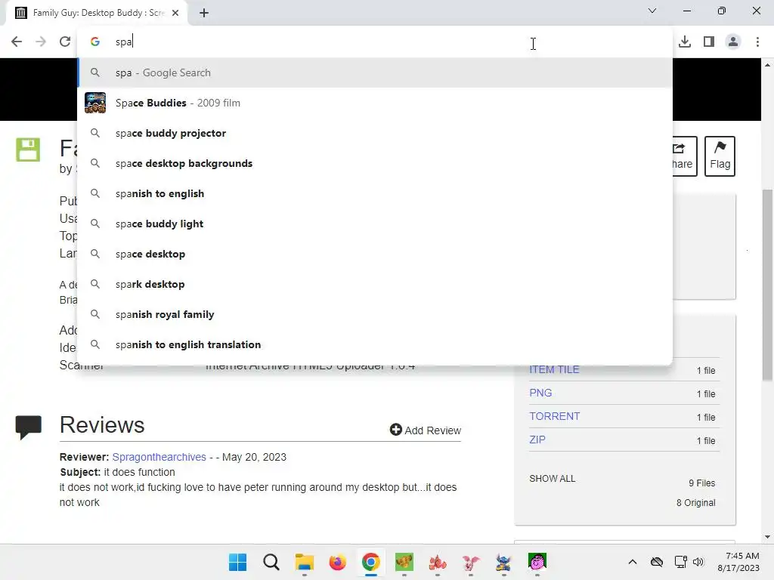774x580 pixels.
Task: Select the 'spark desktop' suggestion
Action: pyautogui.click(x=375, y=284)
